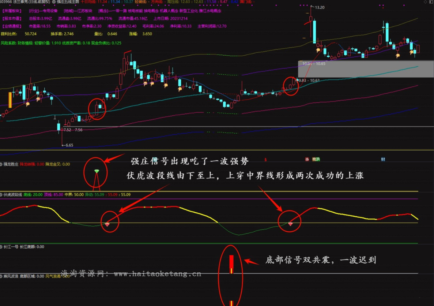434x306 pixels.
Task: Expand the 强庄五线主图 indicator dropdown
Action: coord(54,2)
